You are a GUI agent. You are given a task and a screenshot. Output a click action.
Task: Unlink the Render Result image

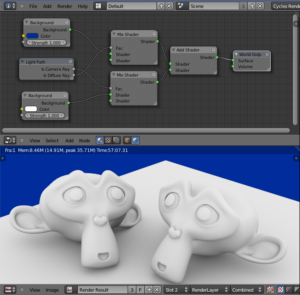tap(157, 290)
